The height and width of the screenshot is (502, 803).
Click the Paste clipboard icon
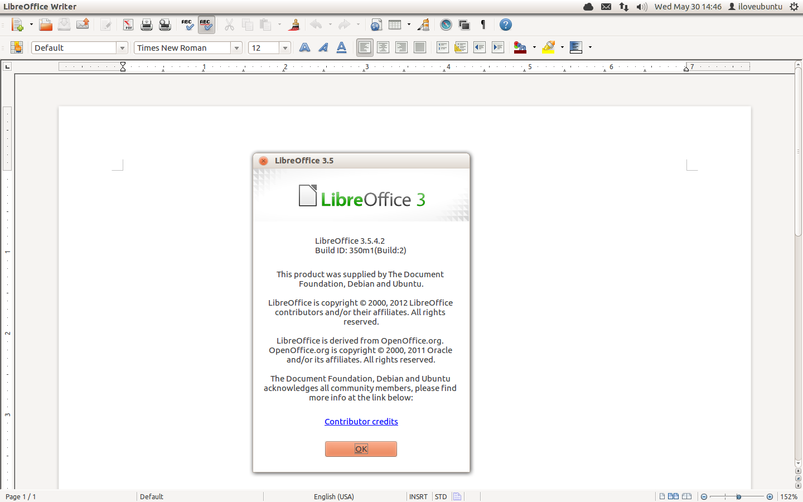(266, 25)
